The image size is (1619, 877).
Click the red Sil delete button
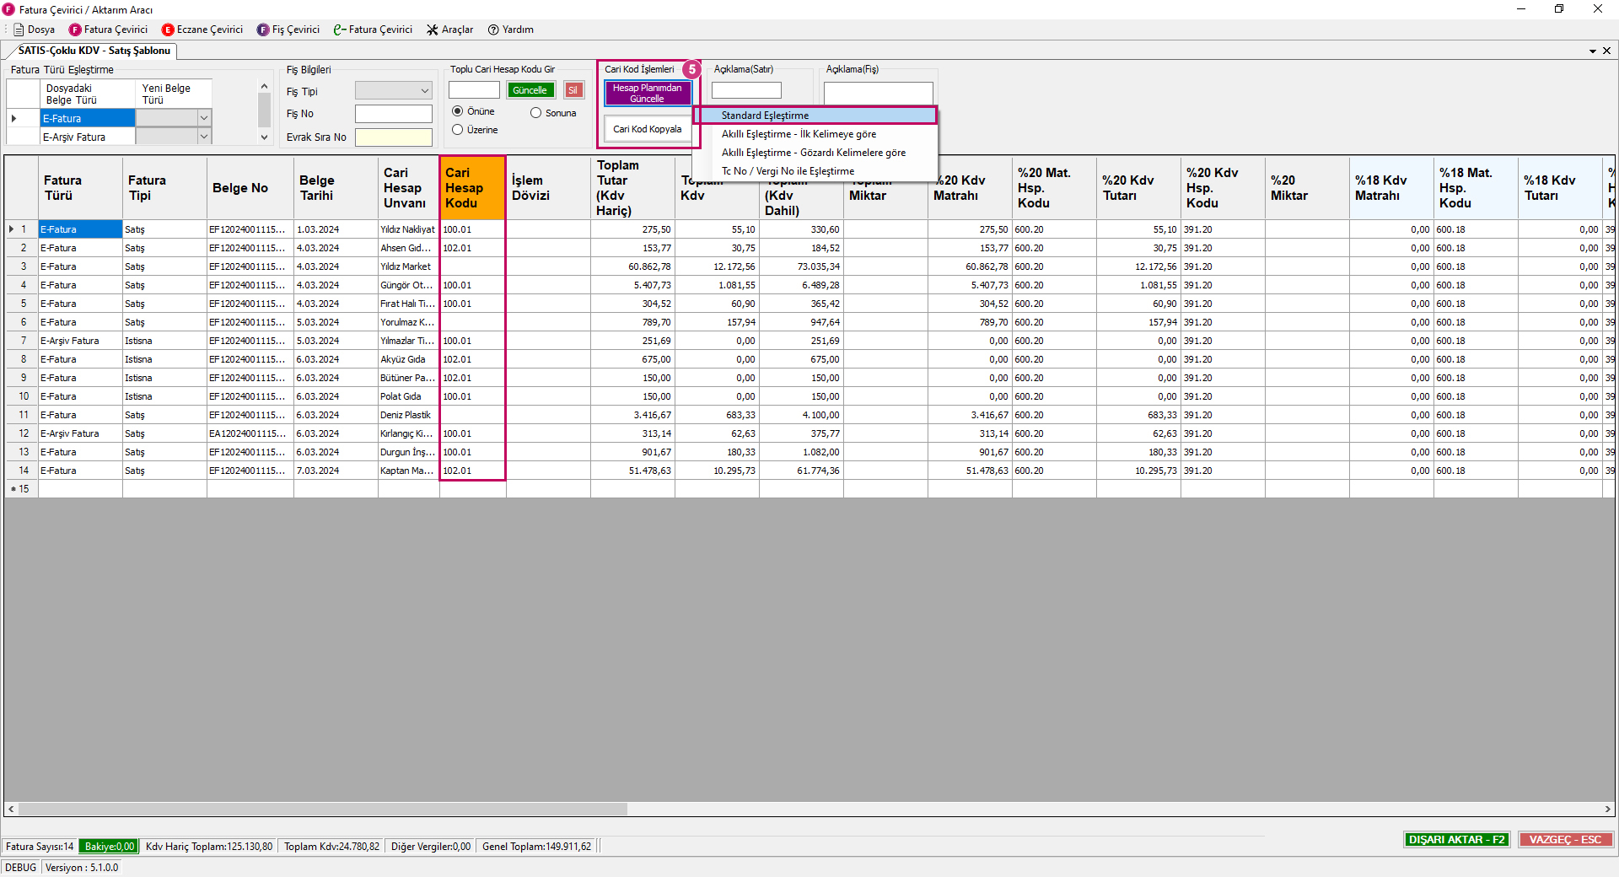coord(573,90)
